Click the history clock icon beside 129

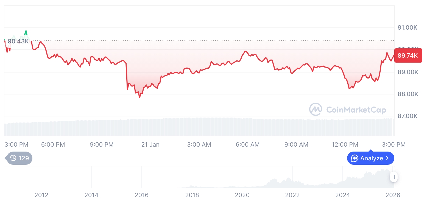[13, 158]
